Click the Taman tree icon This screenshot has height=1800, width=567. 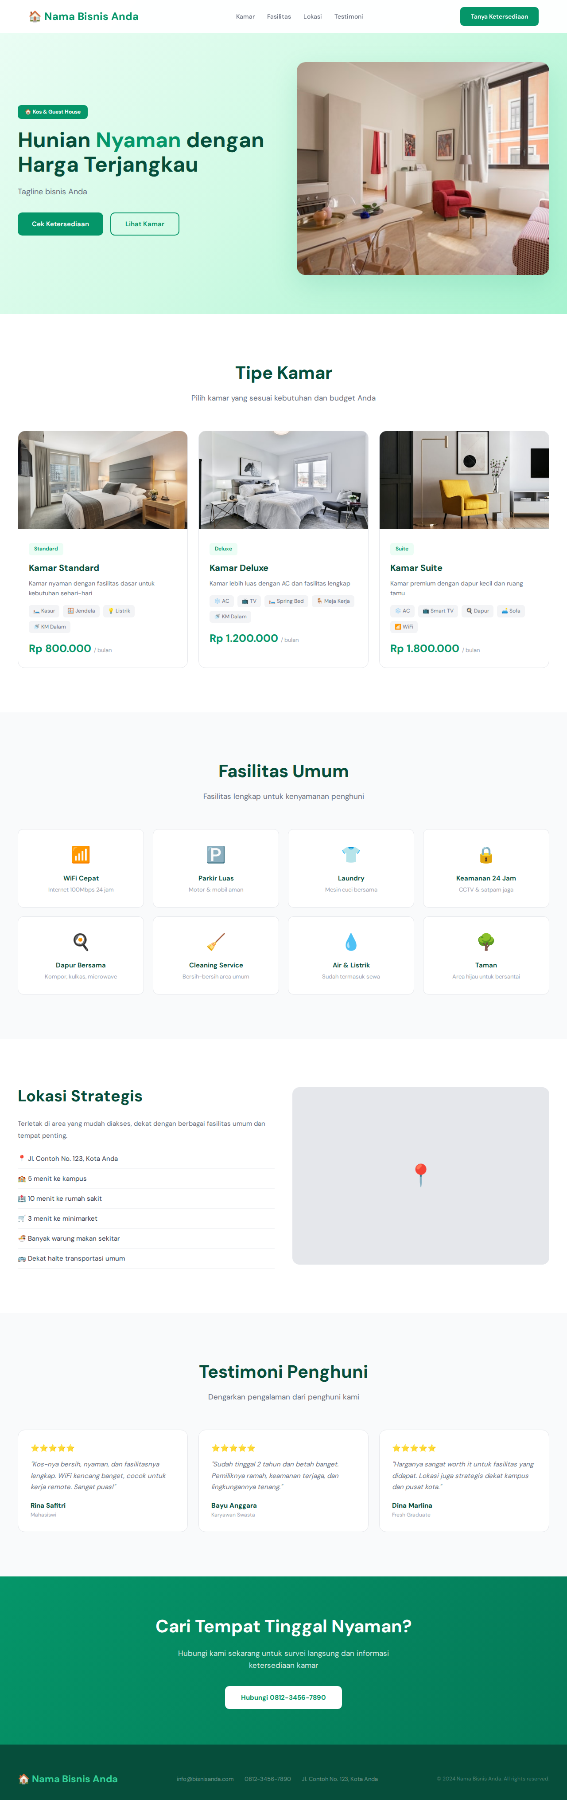[x=486, y=941]
